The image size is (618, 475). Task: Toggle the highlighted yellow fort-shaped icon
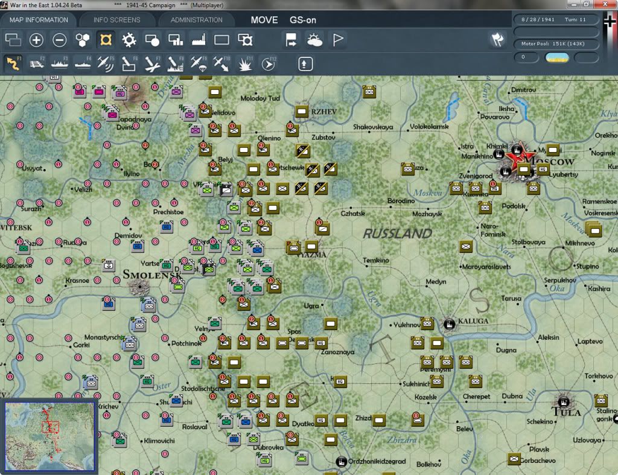[x=106, y=40]
